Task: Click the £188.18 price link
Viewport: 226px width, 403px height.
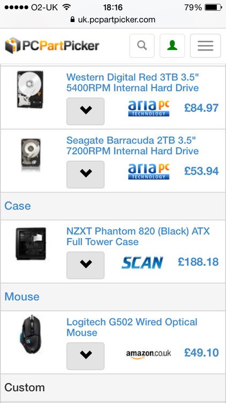Action: coord(198,262)
